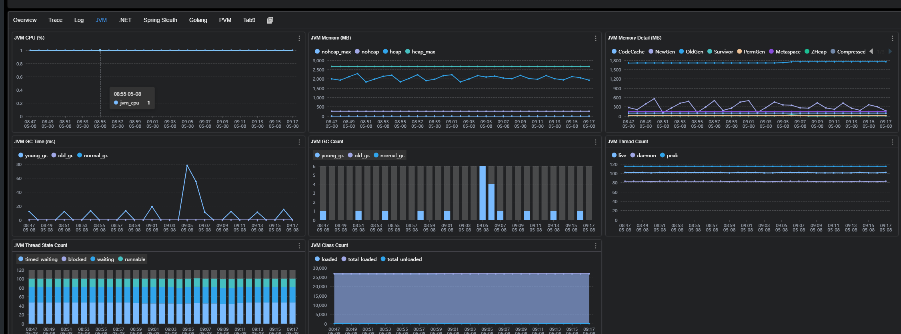Toggle old_gc in JVM GC Time legend
The width and height of the screenshot is (901, 334).
(62, 156)
